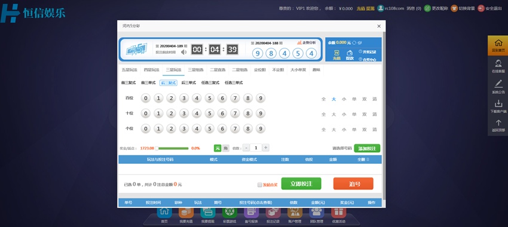
Task: Open the 充值 recharge icon in balance panel
Action: coord(336,53)
